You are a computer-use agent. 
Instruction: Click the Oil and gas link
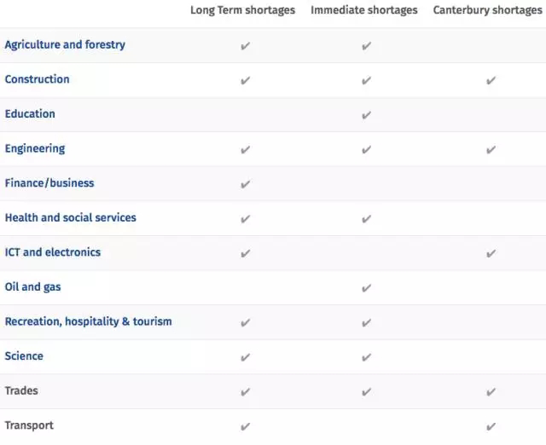tap(34, 286)
